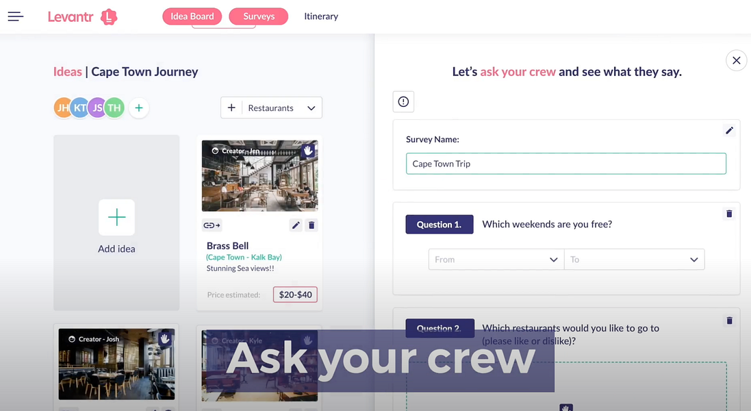Switch to the Idea Board tab
This screenshot has width=751, height=411.
(192, 16)
